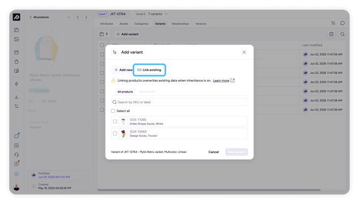Tick the checkbox for SOX-11066
This screenshot has height=204, width=359.
pos(115,122)
